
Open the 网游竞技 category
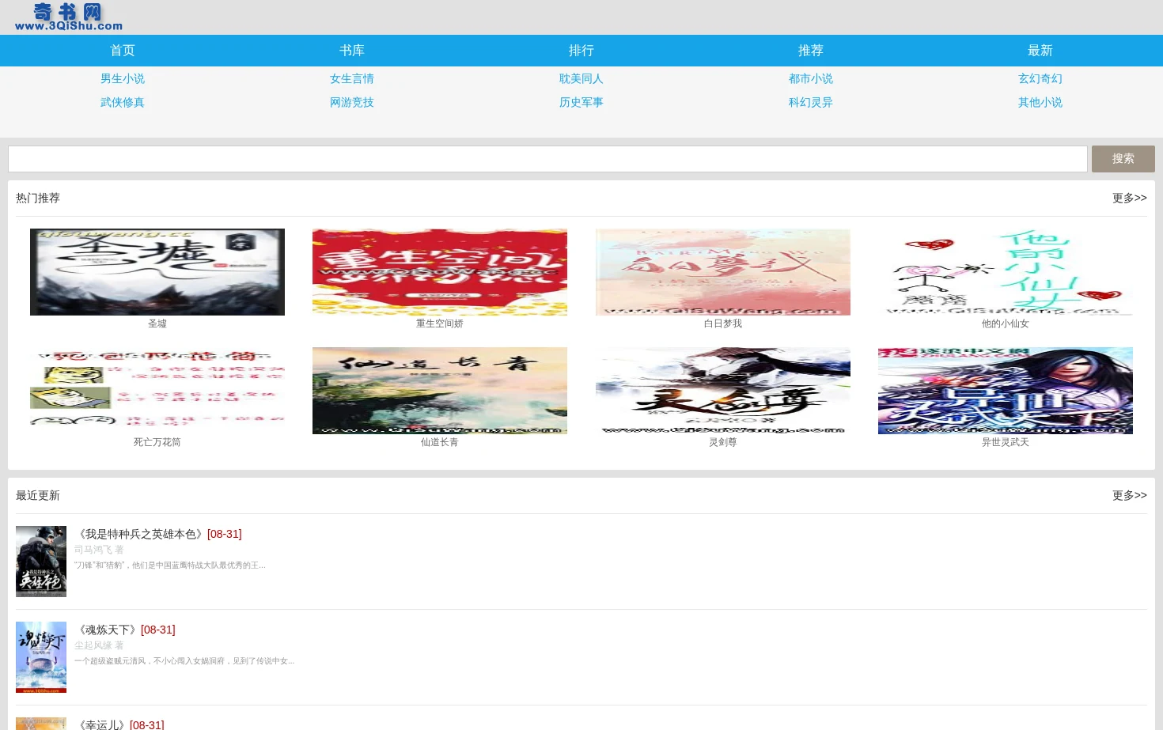coord(352,102)
